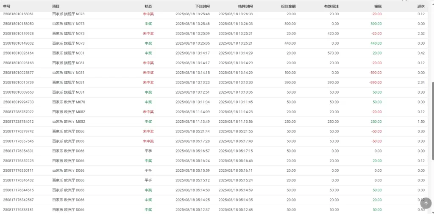Click bet time 2025/08/18 13:25:09

pos(193,34)
